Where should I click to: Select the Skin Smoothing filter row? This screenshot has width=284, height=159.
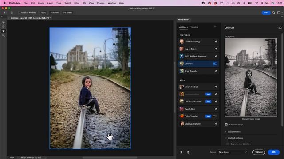coord(198,42)
